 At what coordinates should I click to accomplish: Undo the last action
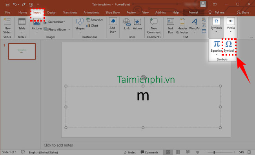point(15,4)
